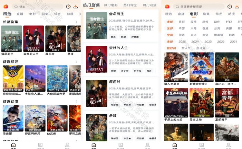242x149 pixels.
Task: Tap actor tag 秦昊 under 借命而生
Action: [x=113, y=37]
